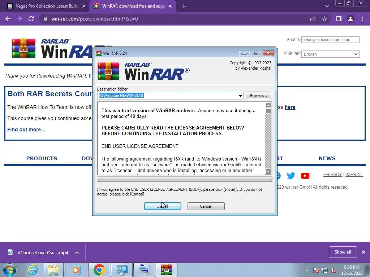Go forward in Chrome browser
Viewport: 370px width, 277px height.
click(20, 19)
